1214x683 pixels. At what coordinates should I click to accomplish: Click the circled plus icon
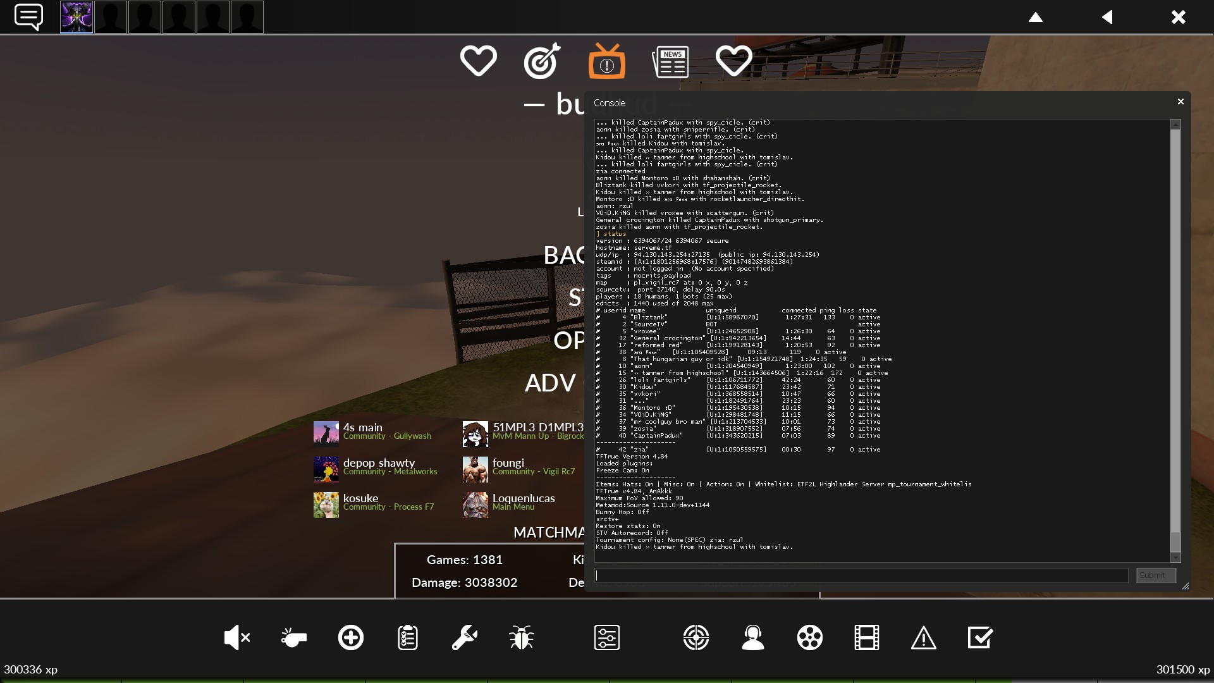click(351, 637)
